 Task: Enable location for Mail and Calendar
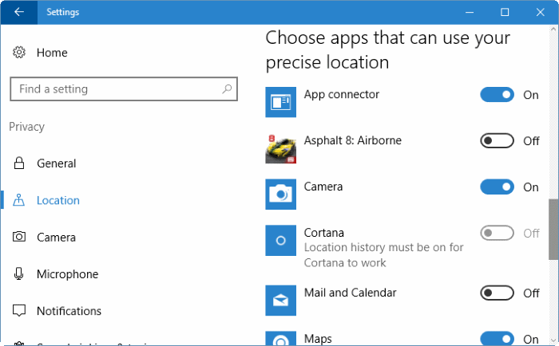point(497,293)
